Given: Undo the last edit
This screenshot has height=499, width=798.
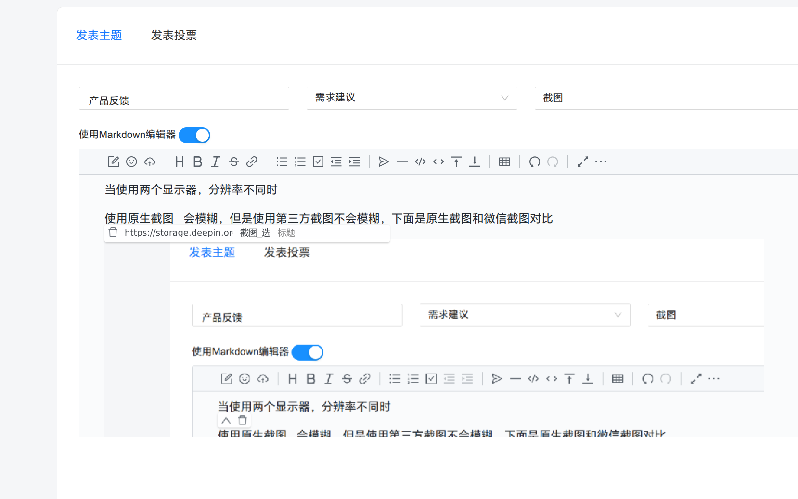Looking at the screenshot, I should [535, 162].
